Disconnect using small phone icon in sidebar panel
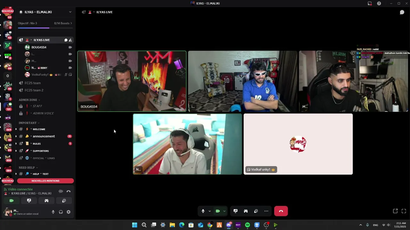Image resolution: width=410 pixels, height=230 pixels. pyautogui.click(x=68, y=191)
